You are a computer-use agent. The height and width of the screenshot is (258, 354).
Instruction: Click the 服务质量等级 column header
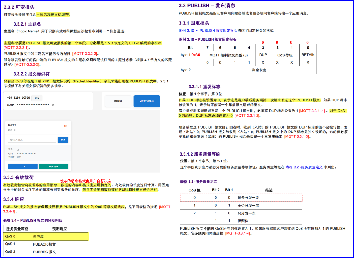point(17,229)
